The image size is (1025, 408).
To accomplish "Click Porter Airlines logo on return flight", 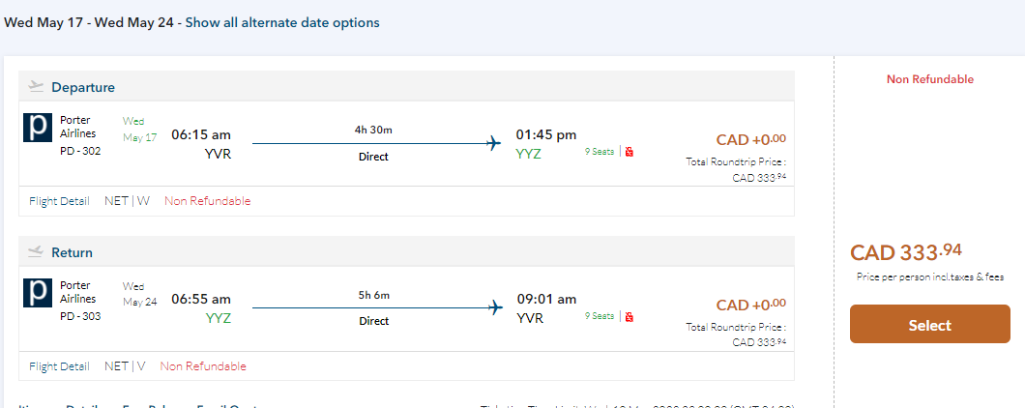I will pyautogui.click(x=38, y=292).
